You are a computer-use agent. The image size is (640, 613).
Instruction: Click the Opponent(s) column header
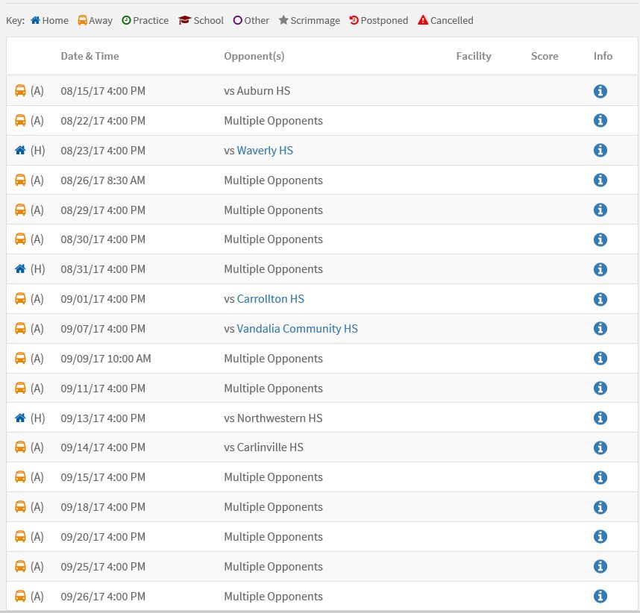pyautogui.click(x=254, y=56)
